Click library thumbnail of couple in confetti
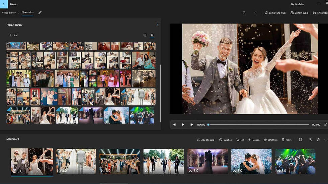 [x=116, y=115]
